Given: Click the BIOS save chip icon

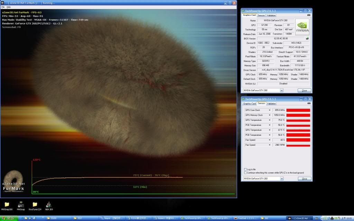Looking at the screenshot, I should pyautogui.click(x=307, y=39).
